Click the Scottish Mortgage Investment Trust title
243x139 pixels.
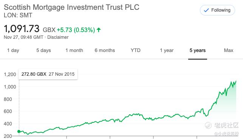(71, 7)
